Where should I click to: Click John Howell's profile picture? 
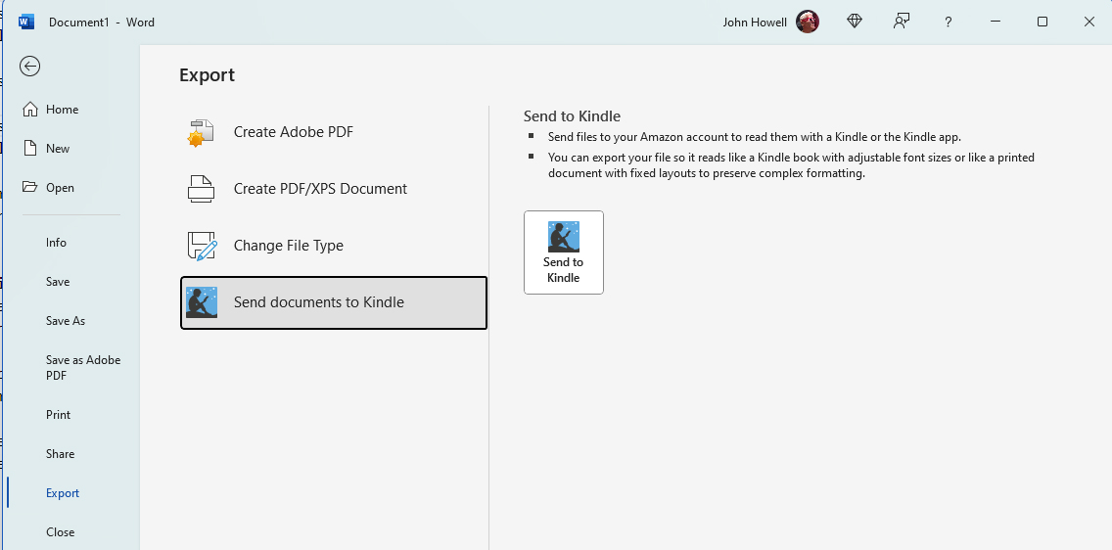[x=808, y=22]
